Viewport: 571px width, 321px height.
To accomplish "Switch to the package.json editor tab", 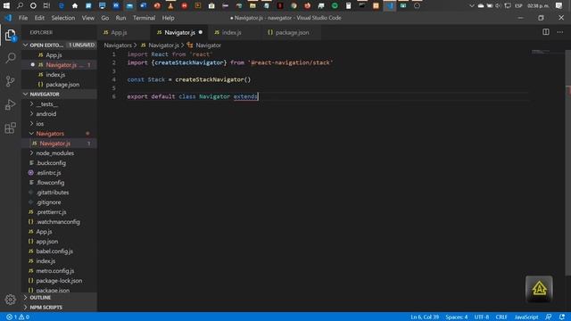I will [x=292, y=32].
